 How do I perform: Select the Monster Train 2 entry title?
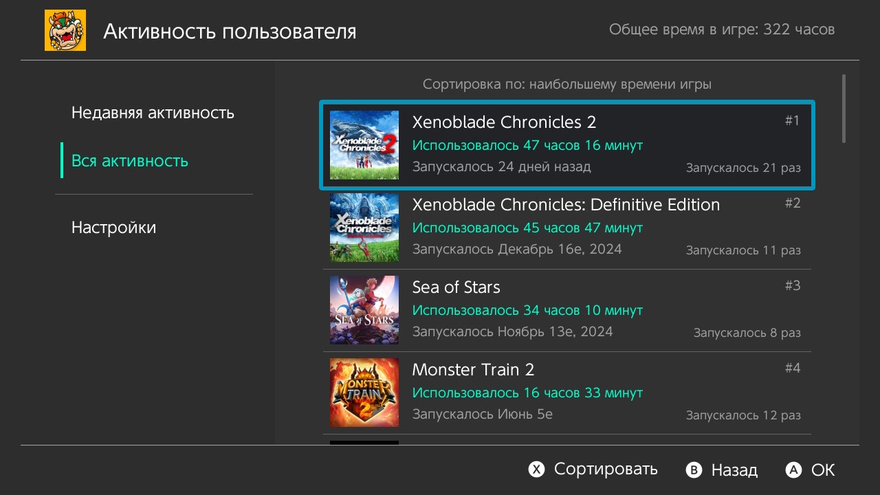[473, 370]
